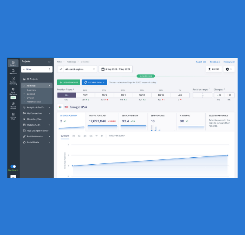
Task: Click the Changes info icon
Action: click(224, 89)
